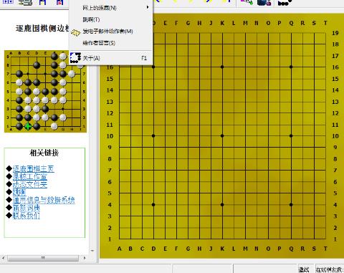Image resolution: width=344 pixels, height=273 pixels.
Task: Place a stone on the K4 star point
Action: point(222,205)
